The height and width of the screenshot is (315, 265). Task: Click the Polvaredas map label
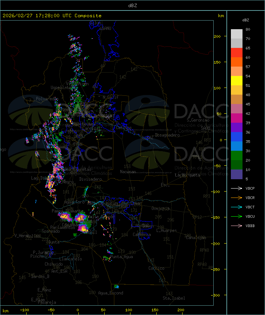(47, 99)
